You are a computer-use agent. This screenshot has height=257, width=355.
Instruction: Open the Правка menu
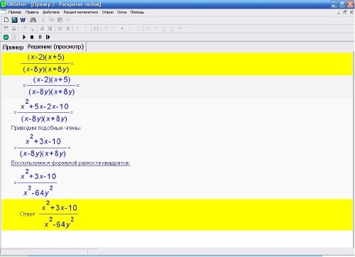pyautogui.click(x=32, y=12)
